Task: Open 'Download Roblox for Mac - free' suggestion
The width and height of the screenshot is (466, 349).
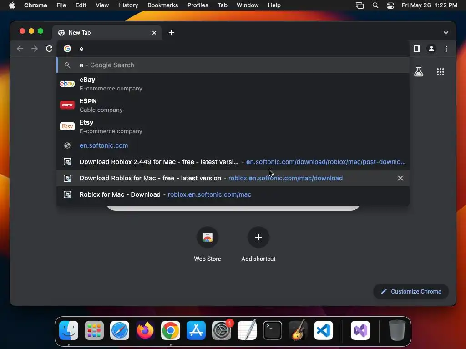Action: pyautogui.click(x=233, y=178)
